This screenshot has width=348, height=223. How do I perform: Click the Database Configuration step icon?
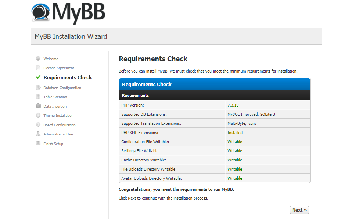pos(38,88)
